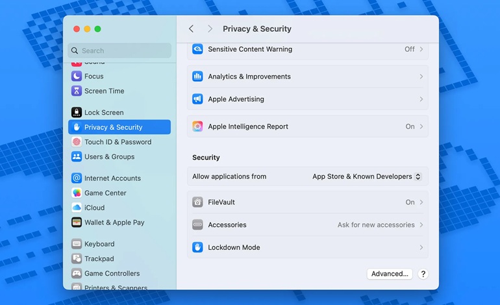The width and height of the screenshot is (500, 305).
Task: Expand Accessories row chevron
Action: [x=421, y=225]
